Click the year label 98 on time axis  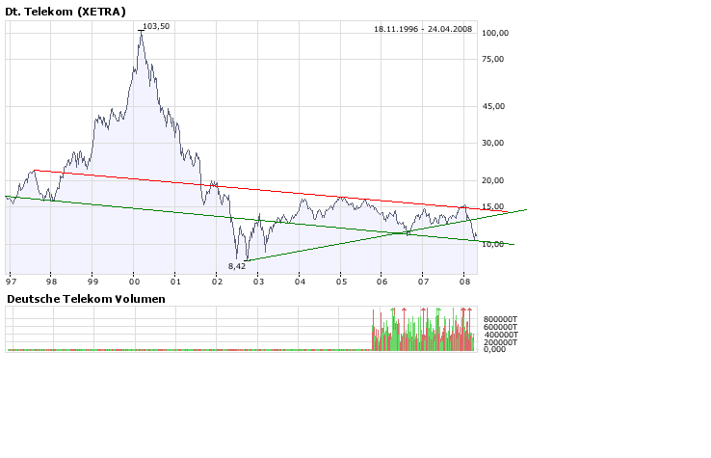pyautogui.click(x=52, y=282)
